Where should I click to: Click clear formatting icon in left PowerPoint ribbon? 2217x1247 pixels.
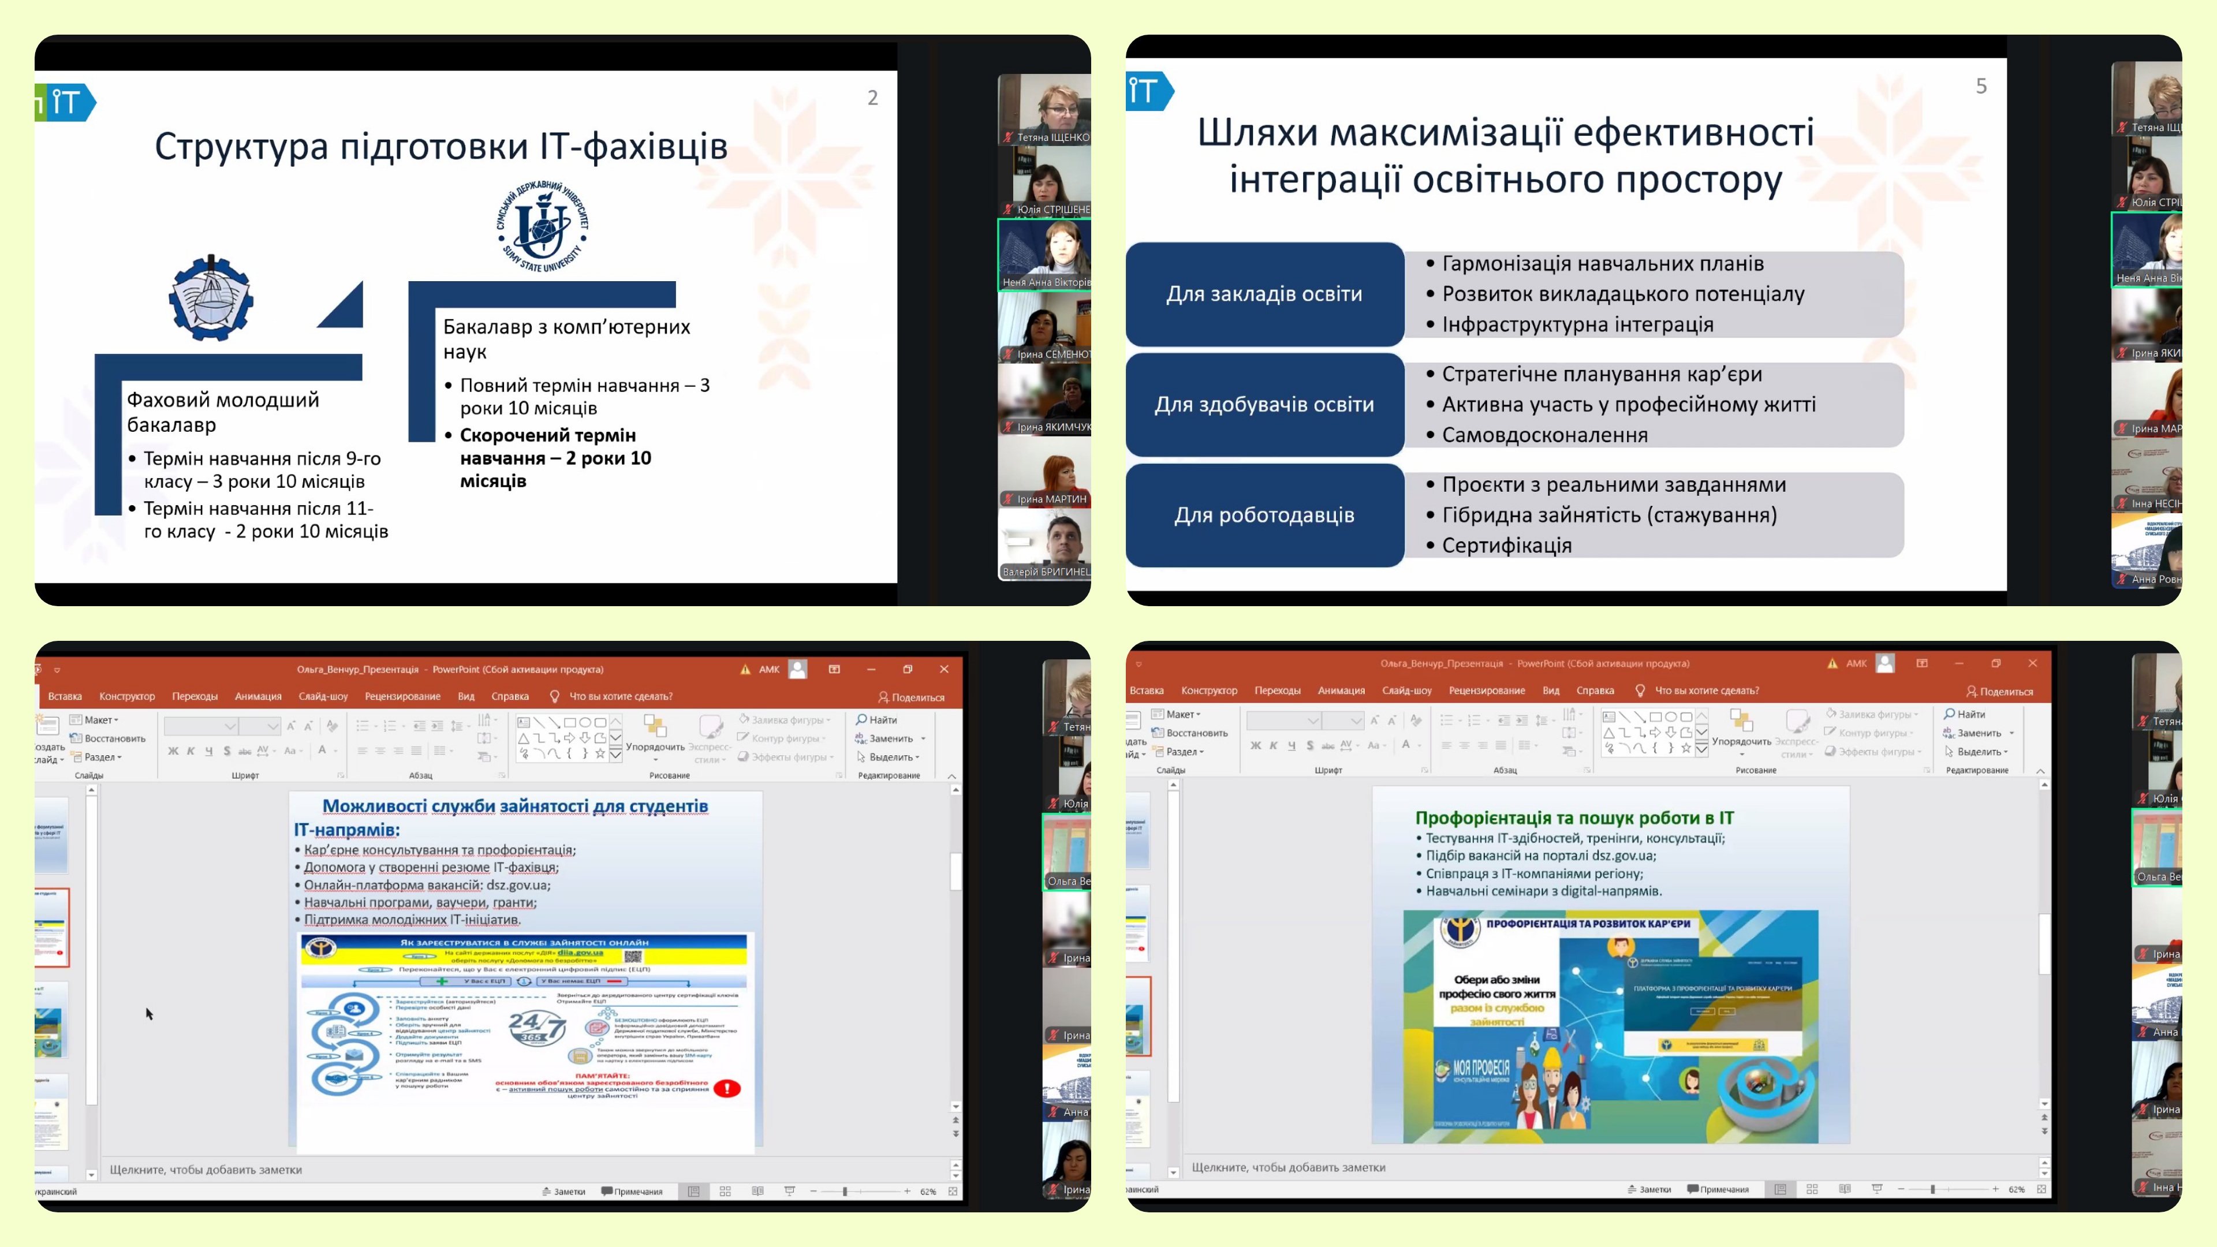[332, 726]
